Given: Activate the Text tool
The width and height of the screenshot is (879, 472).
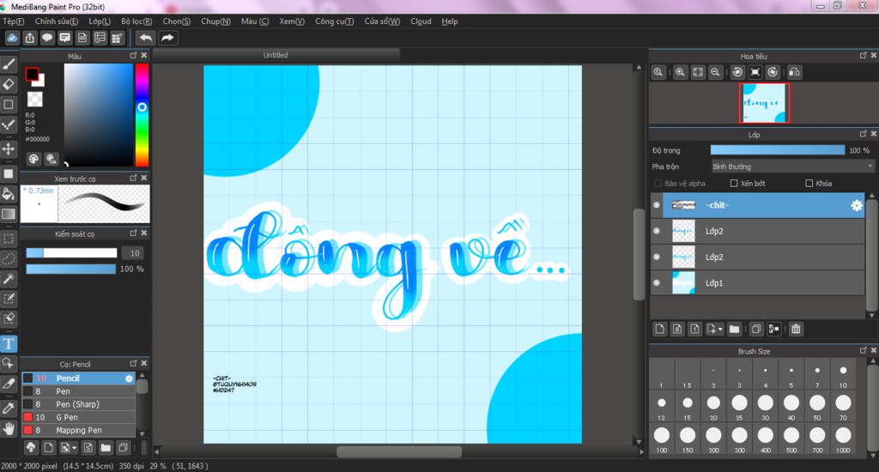Looking at the screenshot, I should (9, 343).
